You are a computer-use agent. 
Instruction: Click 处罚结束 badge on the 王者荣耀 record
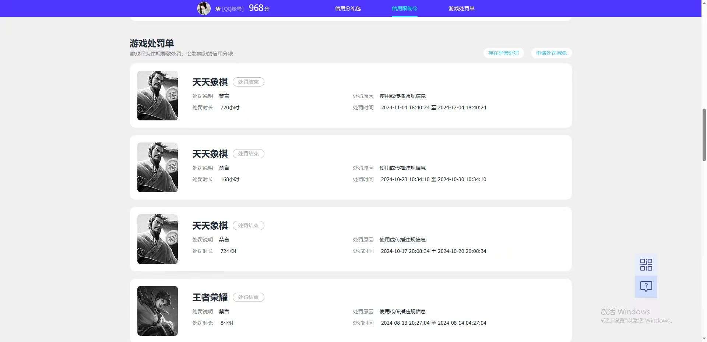(x=248, y=297)
